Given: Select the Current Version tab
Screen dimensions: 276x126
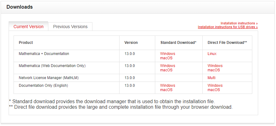Looking at the screenshot, I should pos(28,27).
